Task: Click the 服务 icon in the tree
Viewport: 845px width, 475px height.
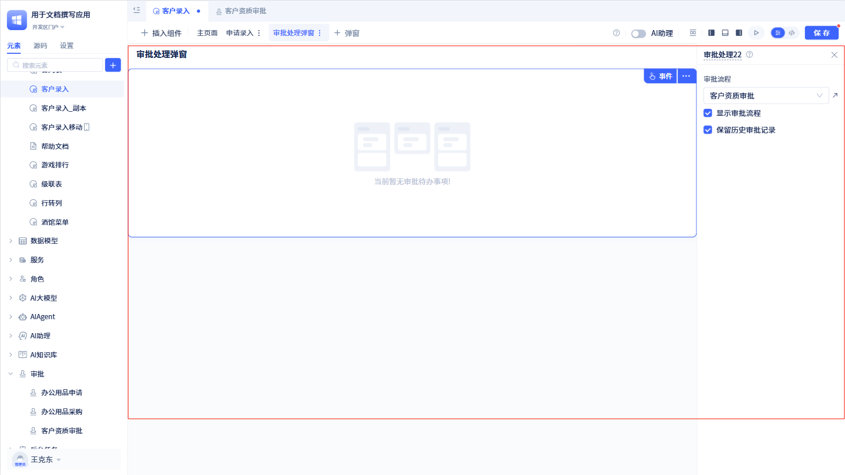Action: pos(23,260)
